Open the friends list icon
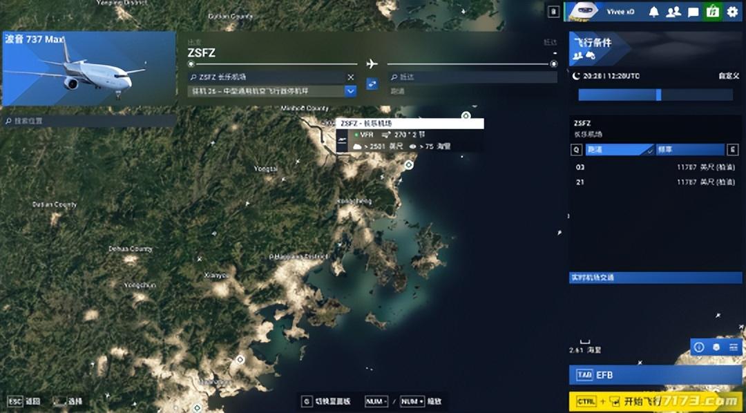This screenshot has height=413, width=746. pyautogui.click(x=673, y=12)
